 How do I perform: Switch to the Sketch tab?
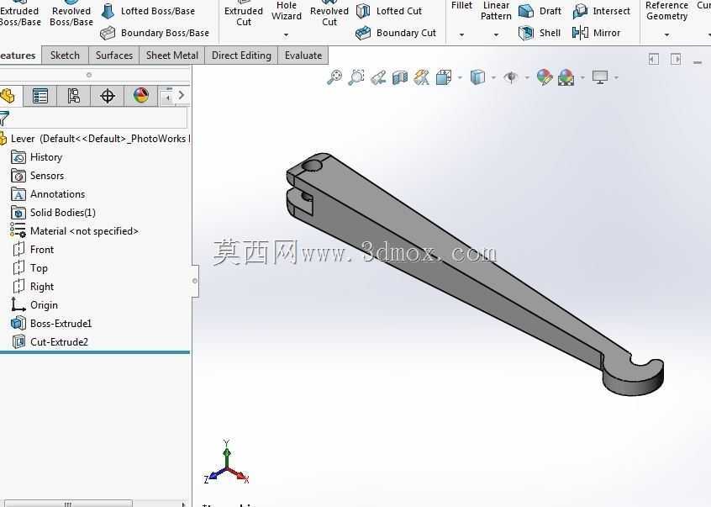pos(65,55)
